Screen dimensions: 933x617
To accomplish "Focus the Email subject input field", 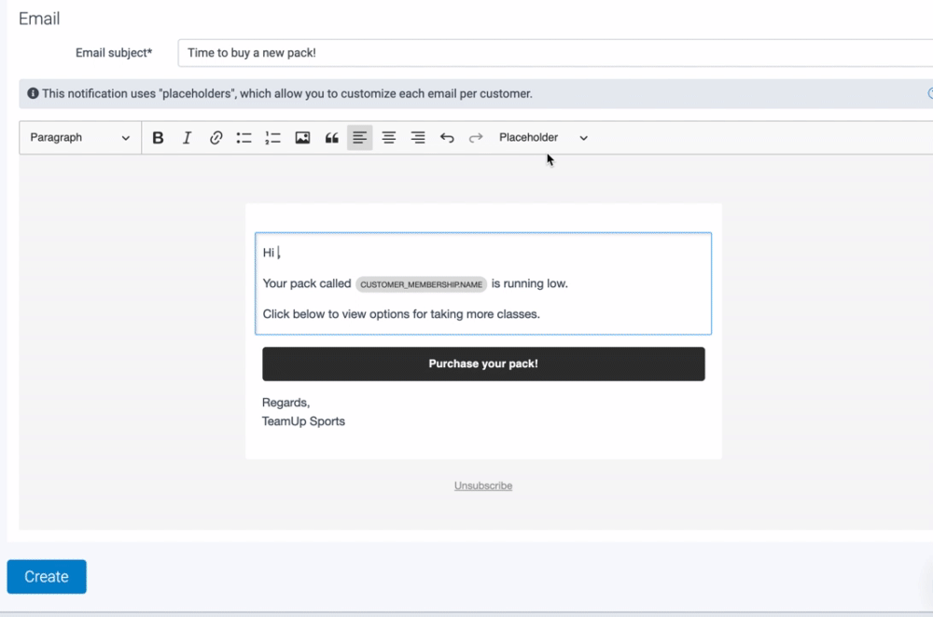I will (x=555, y=53).
